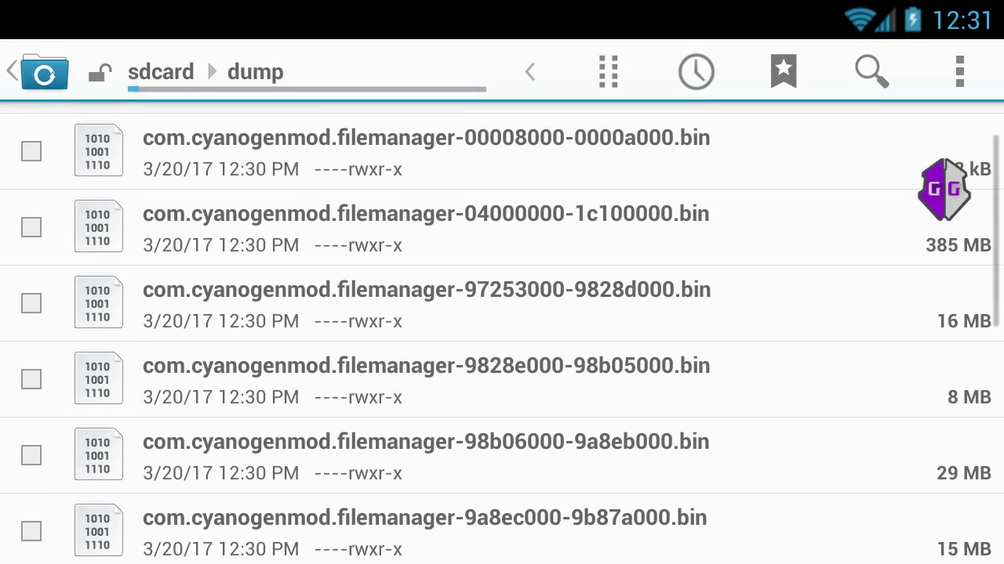This screenshot has height=564, width=1004.
Task: Open the three-dot overflow menu
Action: click(x=959, y=71)
